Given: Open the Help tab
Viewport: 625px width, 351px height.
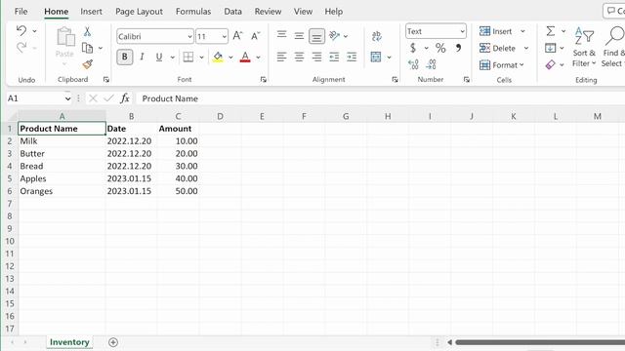Looking at the screenshot, I should [334, 12].
